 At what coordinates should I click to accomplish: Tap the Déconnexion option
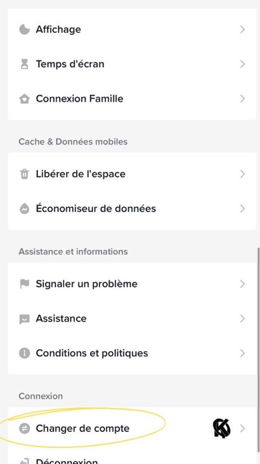point(67,460)
